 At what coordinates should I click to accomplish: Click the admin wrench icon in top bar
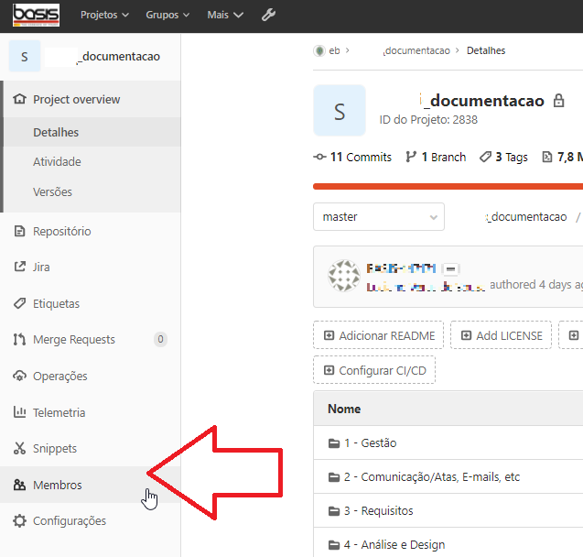[x=268, y=15]
